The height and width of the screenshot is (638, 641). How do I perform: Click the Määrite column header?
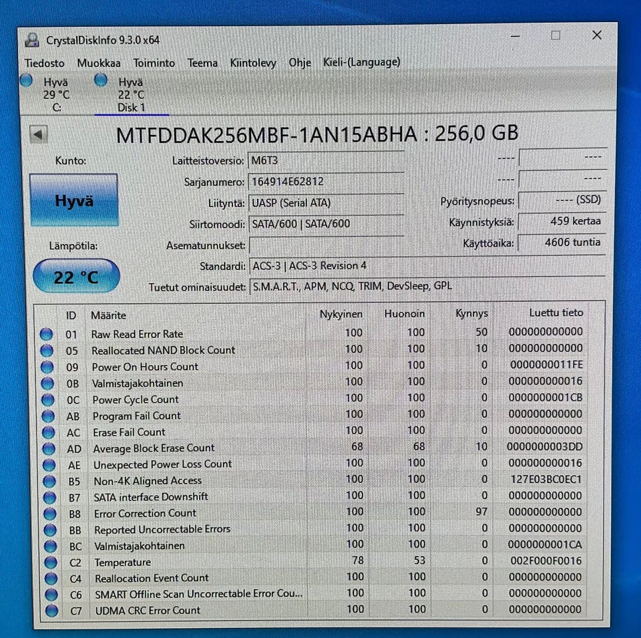tap(108, 315)
